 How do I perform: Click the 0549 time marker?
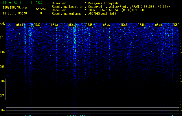tap(159, 25)
